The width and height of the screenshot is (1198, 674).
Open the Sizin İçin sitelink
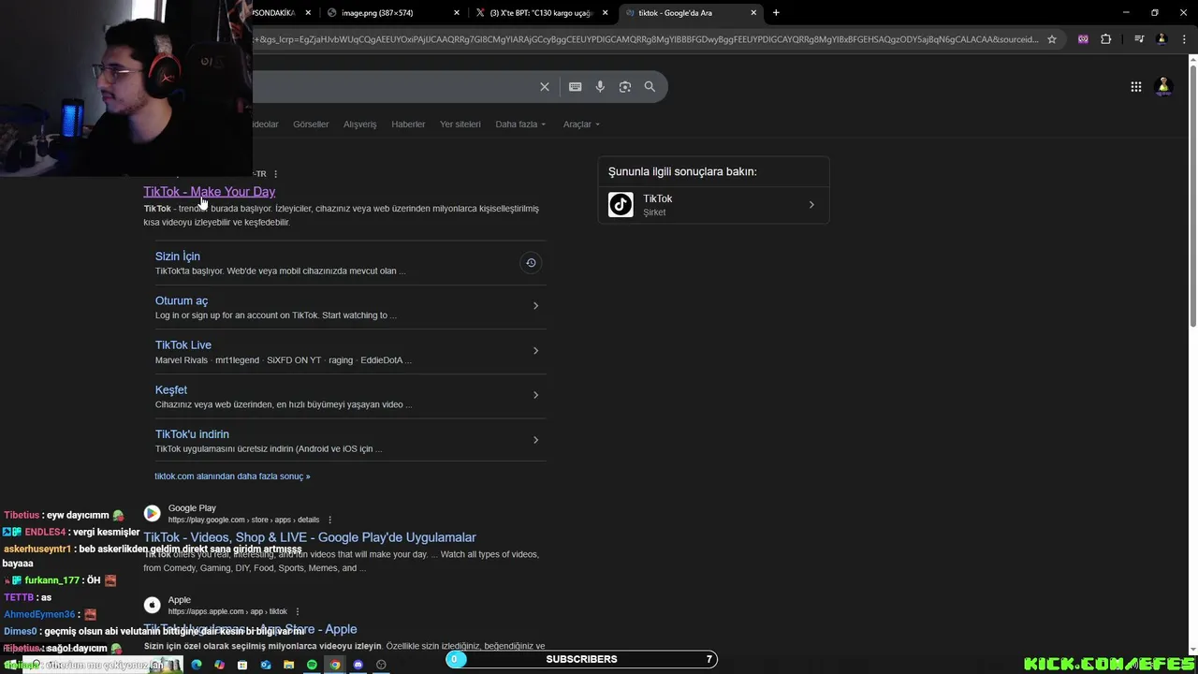[178, 256]
